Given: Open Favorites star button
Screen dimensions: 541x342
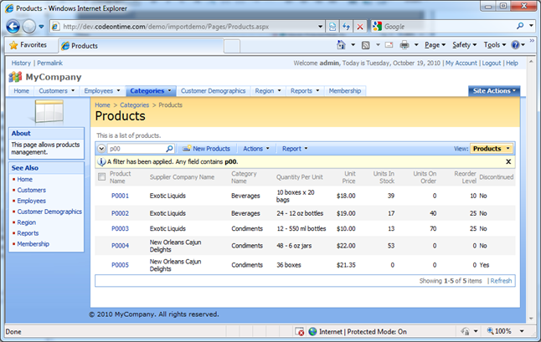Looking at the screenshot, I should point(28,44).
